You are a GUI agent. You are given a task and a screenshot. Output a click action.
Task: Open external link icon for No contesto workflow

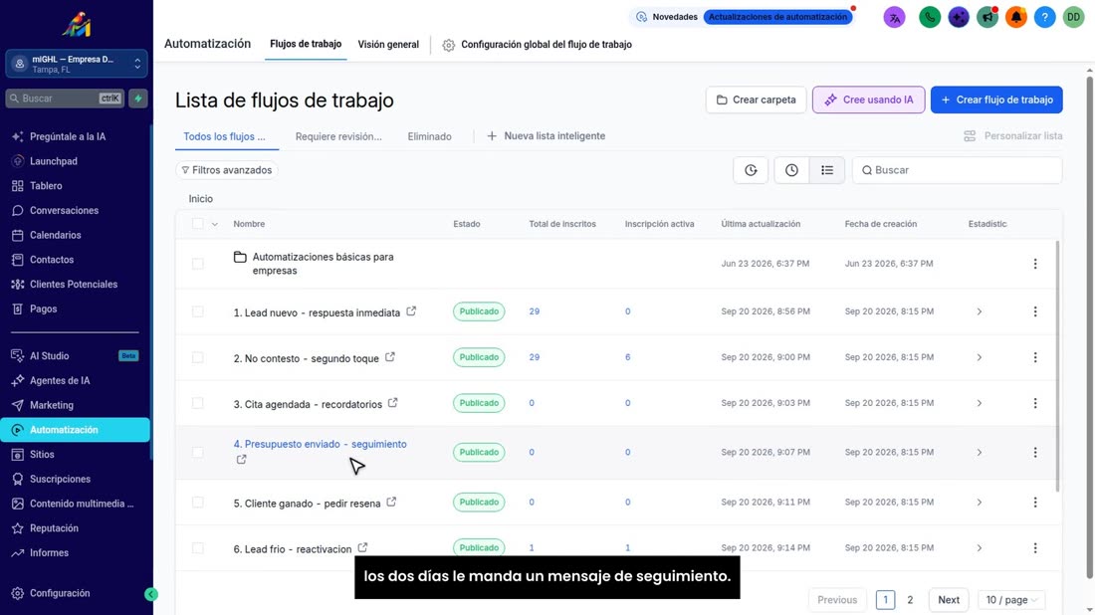tap(389, 356)
